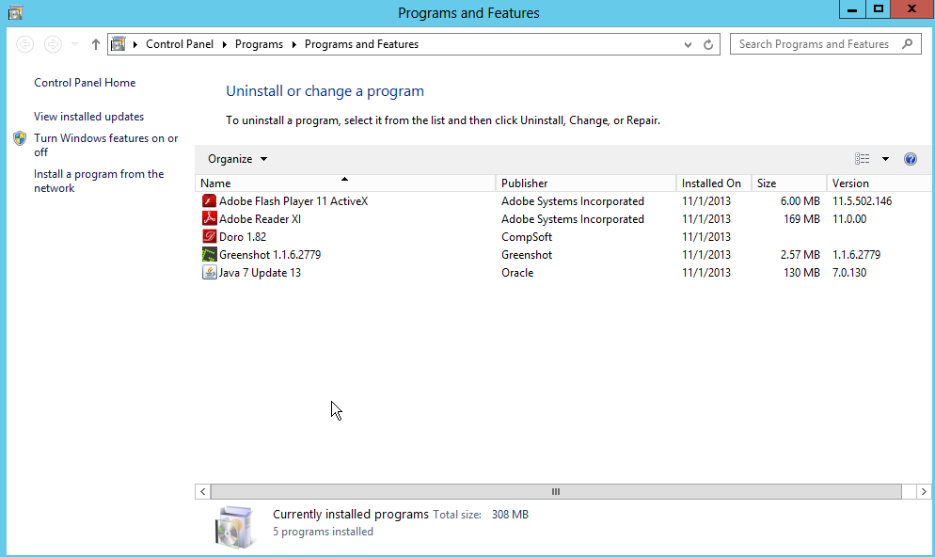Click the back navigation arrow
Screen dimensions: 935x557
(x=25, y=44)
